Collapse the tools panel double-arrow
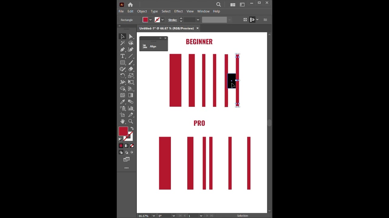This screenshot has width=389, height=218. point(119,26)
